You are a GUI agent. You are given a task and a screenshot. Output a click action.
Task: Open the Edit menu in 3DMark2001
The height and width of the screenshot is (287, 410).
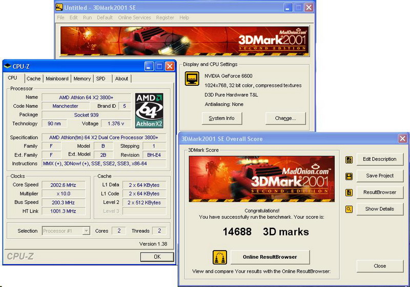[x=73, y=17]
